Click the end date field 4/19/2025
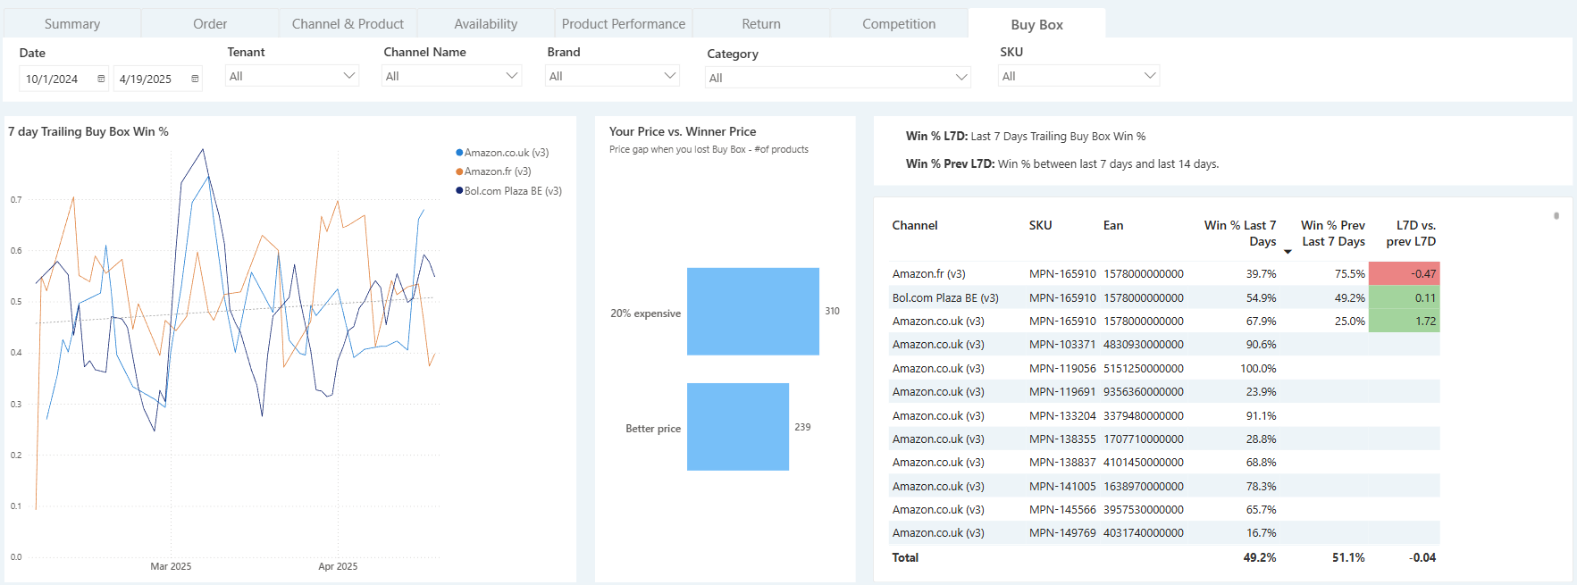 click(157, 79)
